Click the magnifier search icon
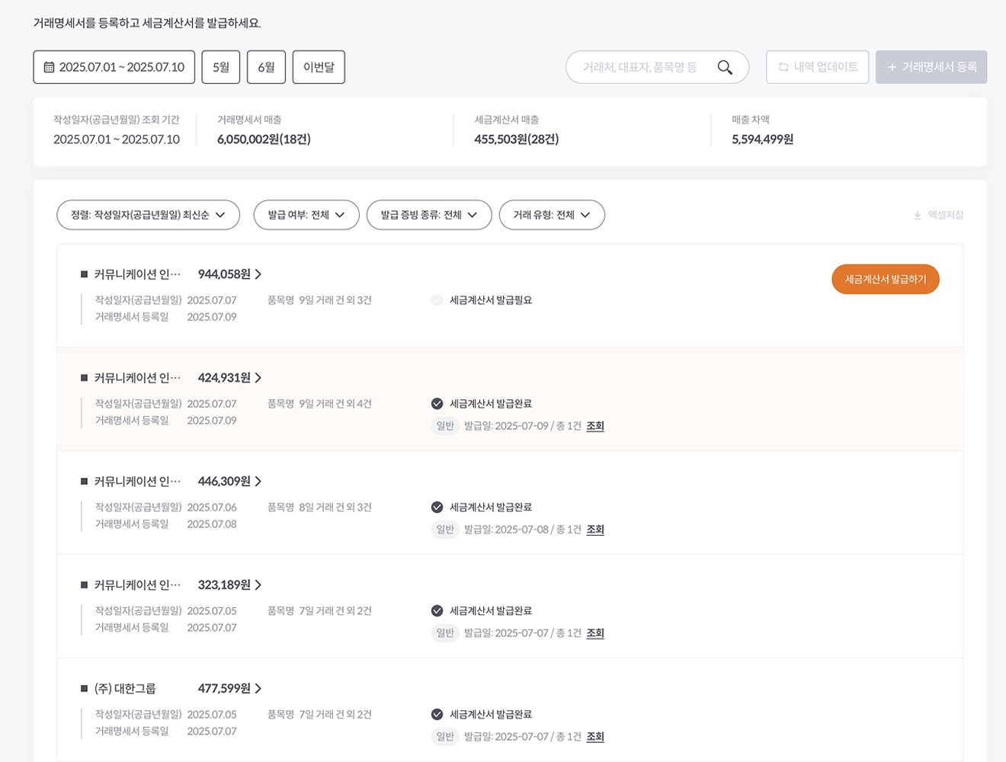1006x762 pixels. pos(725,67)
